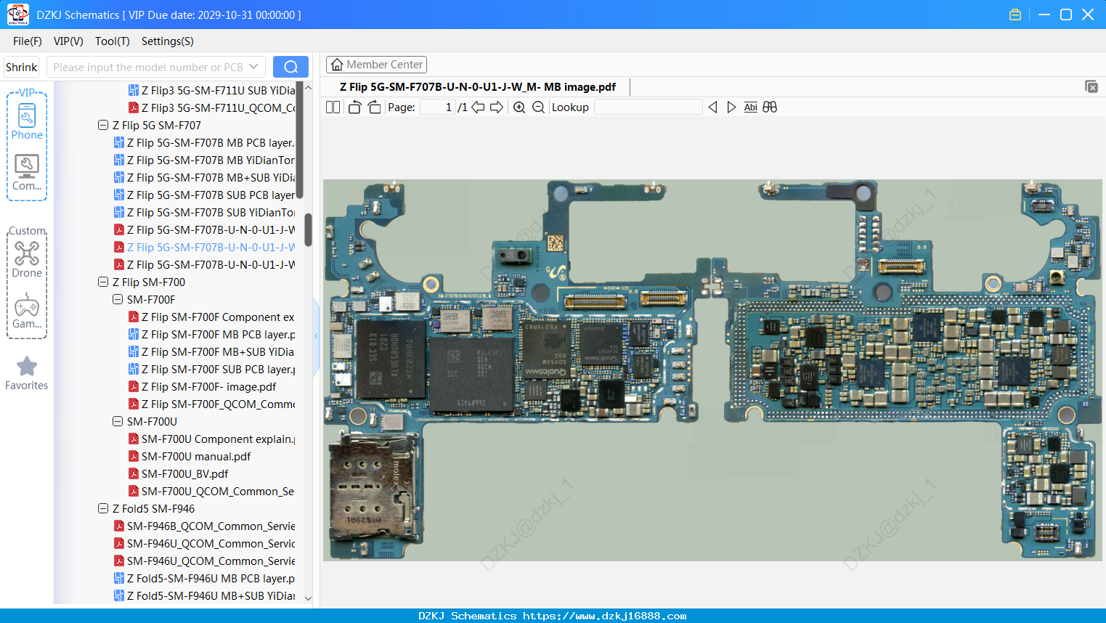
Task: Collapse the SM-F700U tree node
Action: click(118, 421)
